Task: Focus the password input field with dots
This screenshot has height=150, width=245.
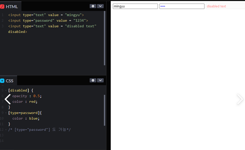Action: click(182, 6)
